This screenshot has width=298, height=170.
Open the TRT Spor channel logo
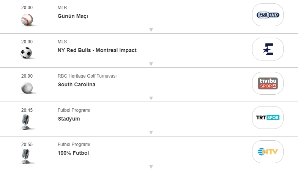(x=268, y=118)
